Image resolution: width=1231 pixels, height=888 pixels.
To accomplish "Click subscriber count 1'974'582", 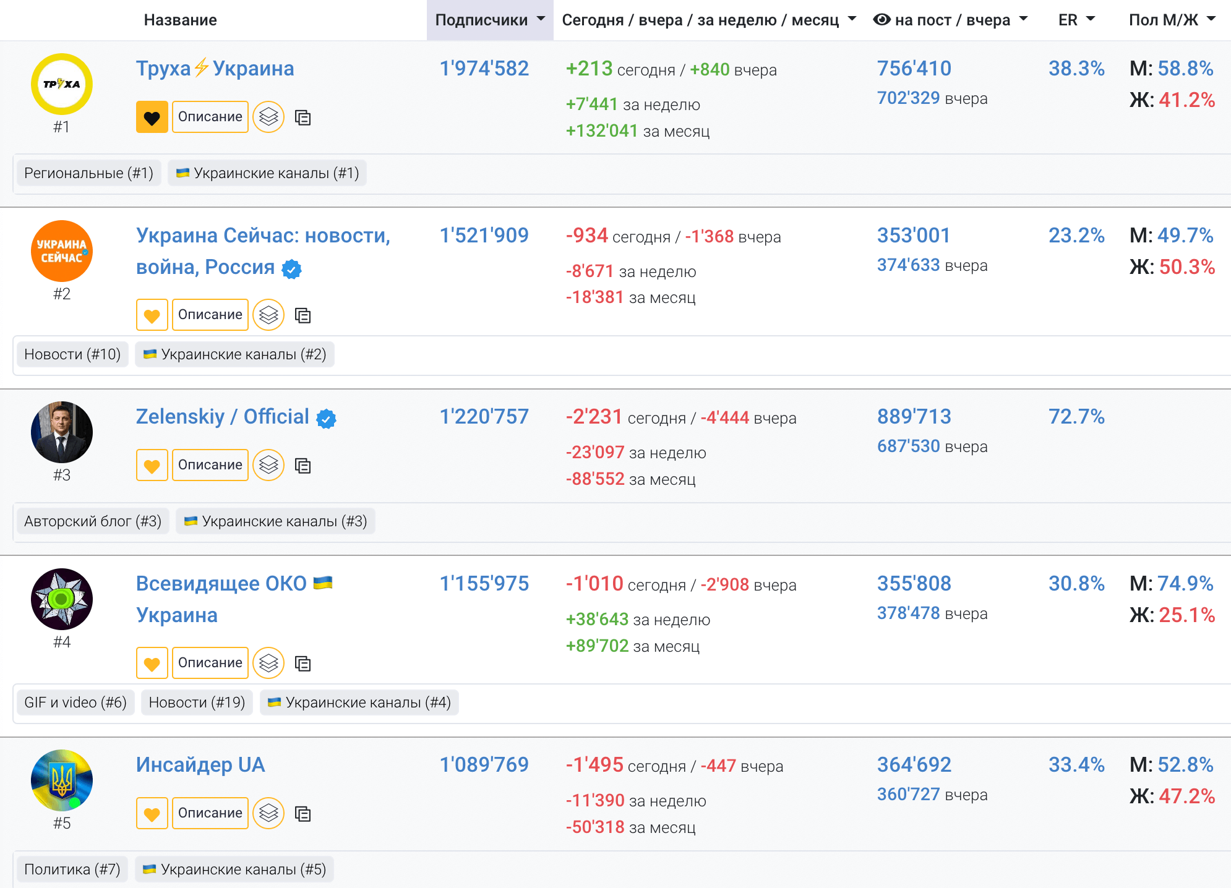I will 484,68.
